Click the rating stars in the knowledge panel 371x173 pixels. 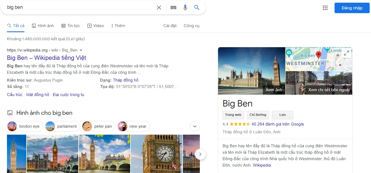pos(240,124)
